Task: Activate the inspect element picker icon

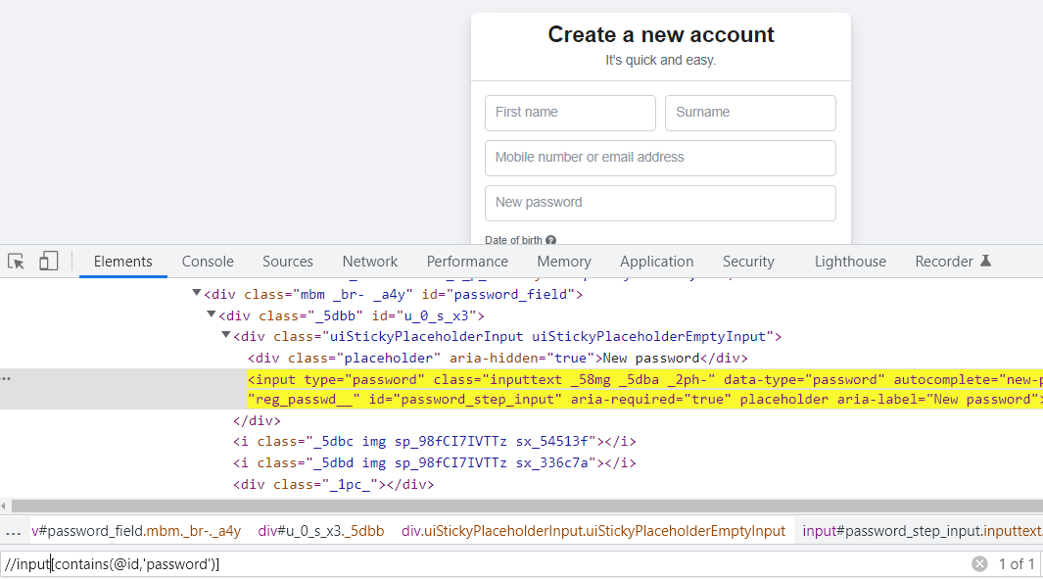Action: coord(16,262)
